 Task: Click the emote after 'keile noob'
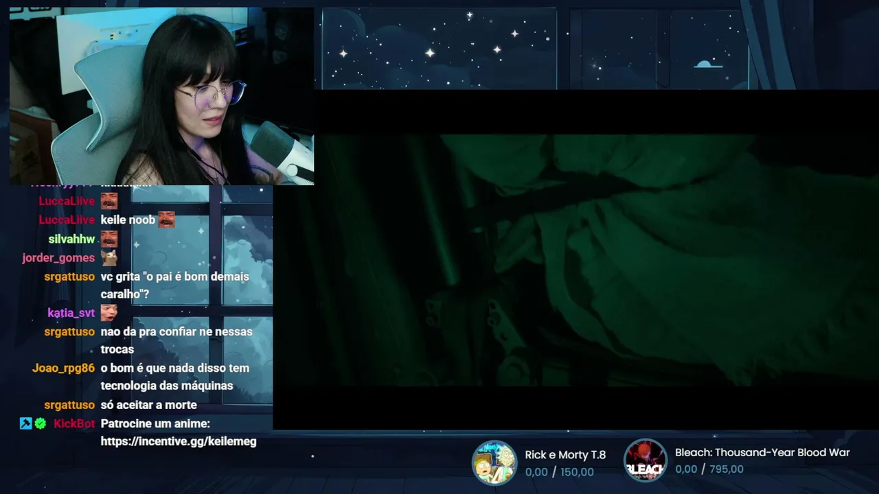coord(166,220)
